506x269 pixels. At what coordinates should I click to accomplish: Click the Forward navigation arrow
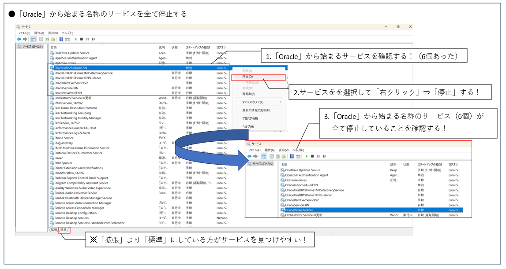[x=25, y=39]
